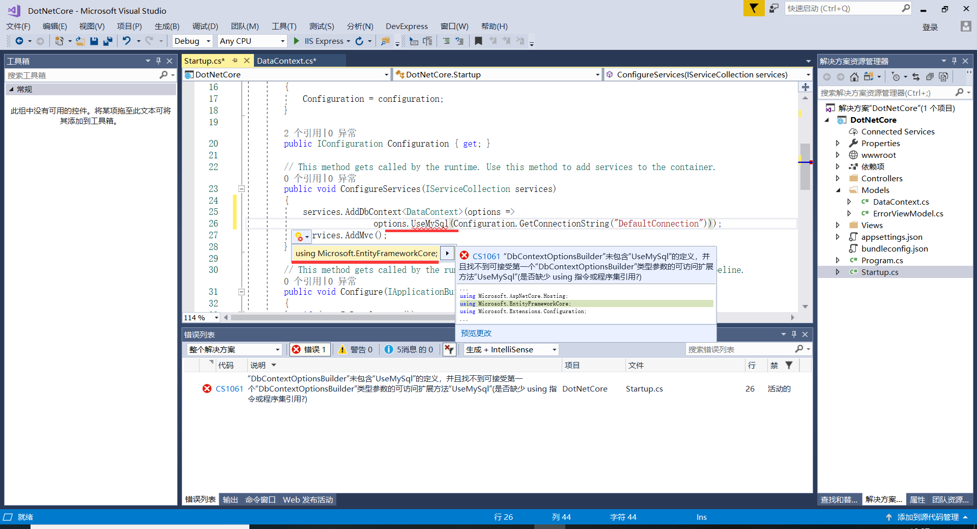Save the current file with the disk icon
This screenshot has width=977, height=529.
(x=94, y=41)
